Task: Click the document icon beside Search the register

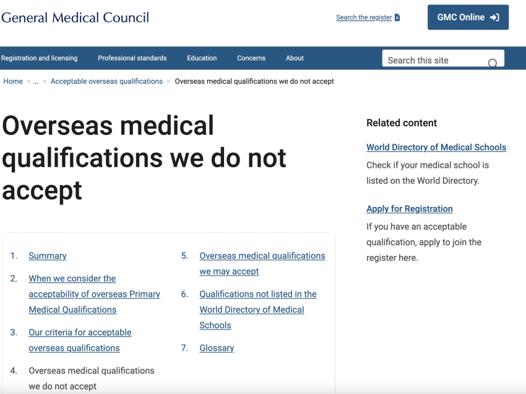Action: coord(397,17)
